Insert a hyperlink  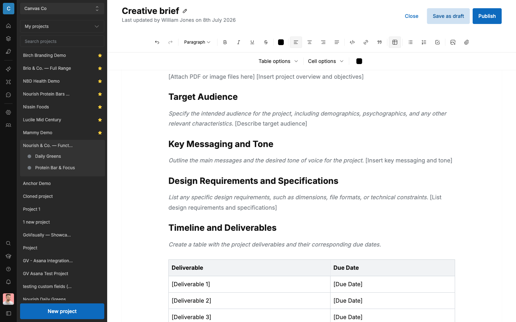[366, 42]
